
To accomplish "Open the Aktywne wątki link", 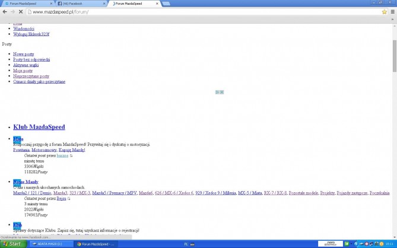I will [26, 65].
